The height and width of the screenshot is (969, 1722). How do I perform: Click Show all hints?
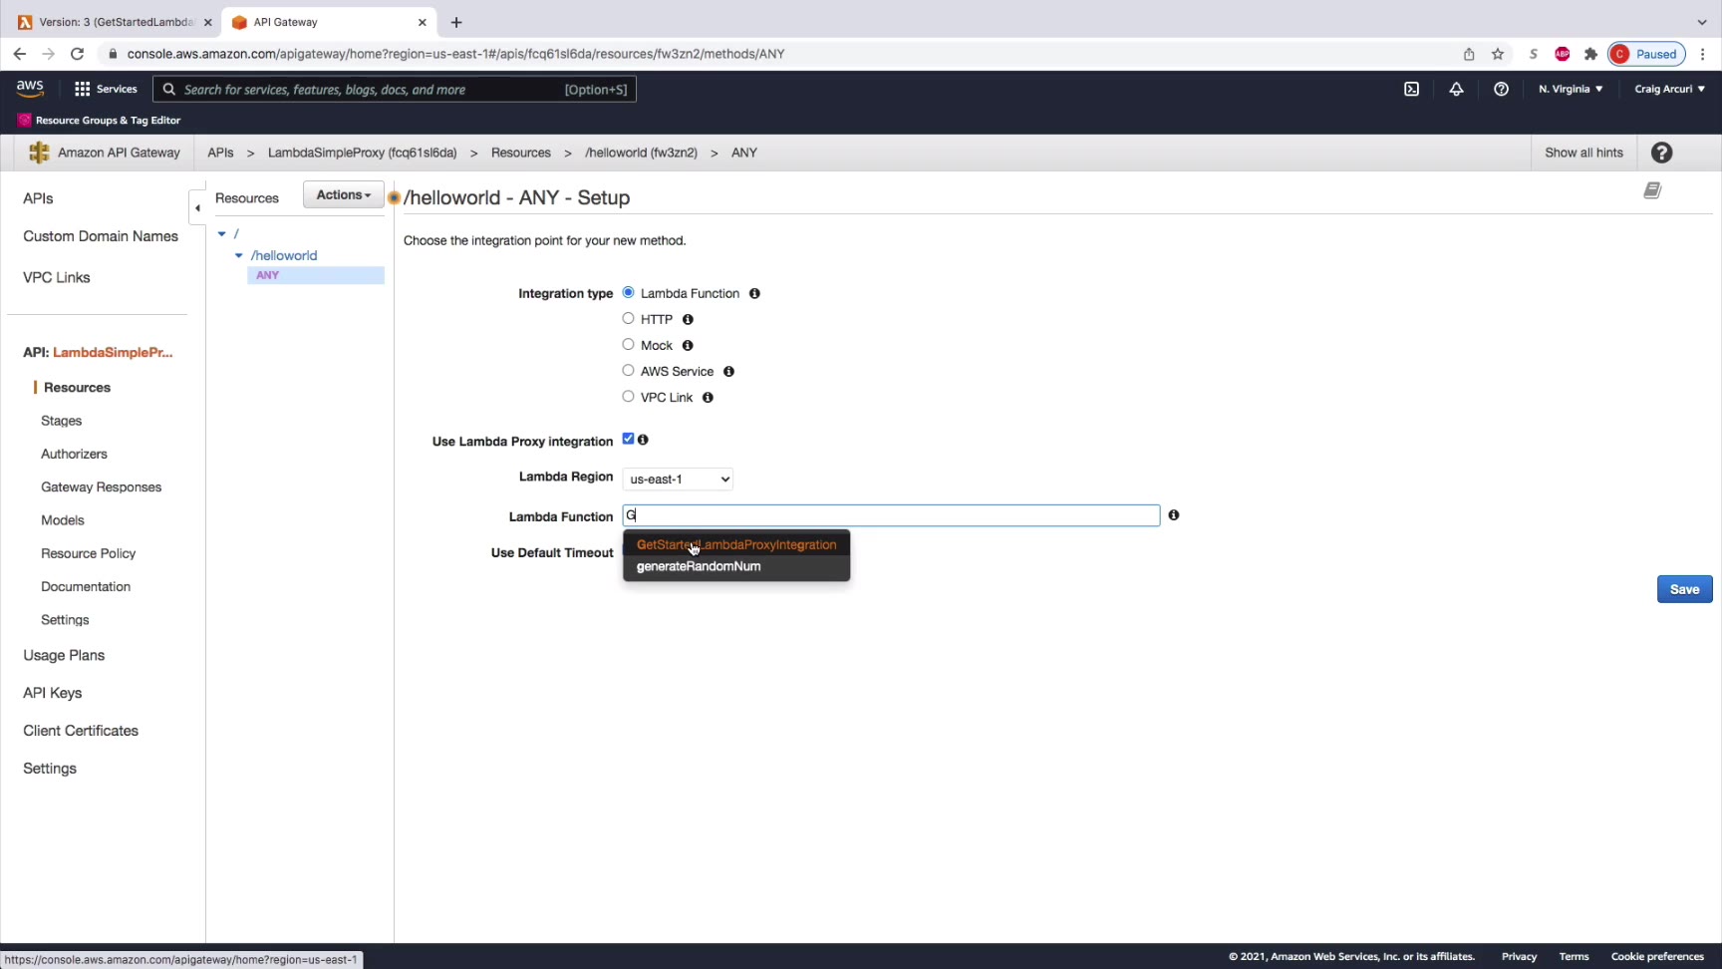1583,153
